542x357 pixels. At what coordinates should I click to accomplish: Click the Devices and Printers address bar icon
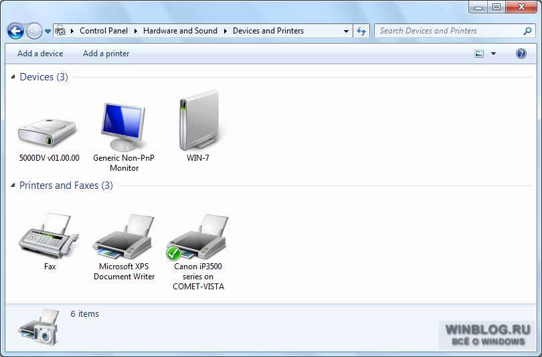60,31
